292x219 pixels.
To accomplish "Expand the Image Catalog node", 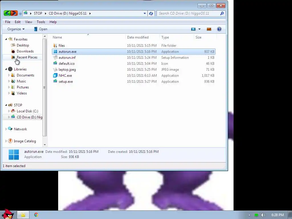I will pos(6,141).
